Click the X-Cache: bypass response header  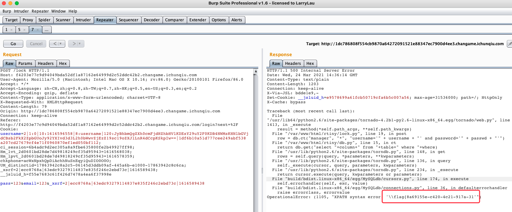pyautogui.click(x=286, y=102)
